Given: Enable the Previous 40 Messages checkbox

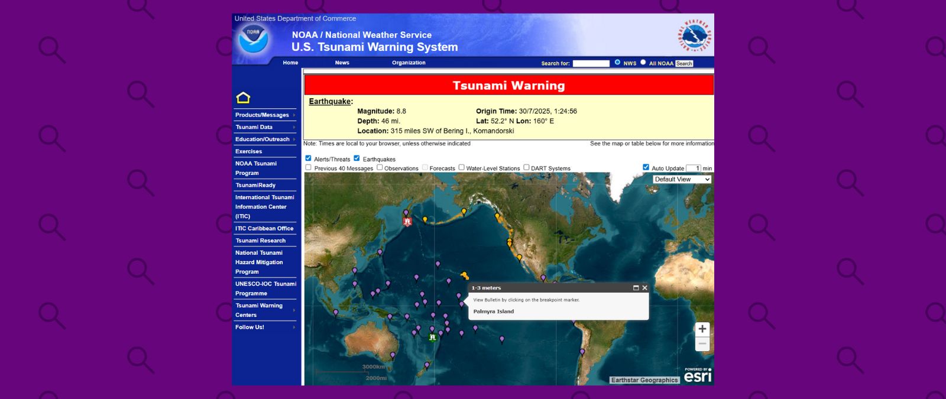Looking at the screenshot, I should 308,168.
